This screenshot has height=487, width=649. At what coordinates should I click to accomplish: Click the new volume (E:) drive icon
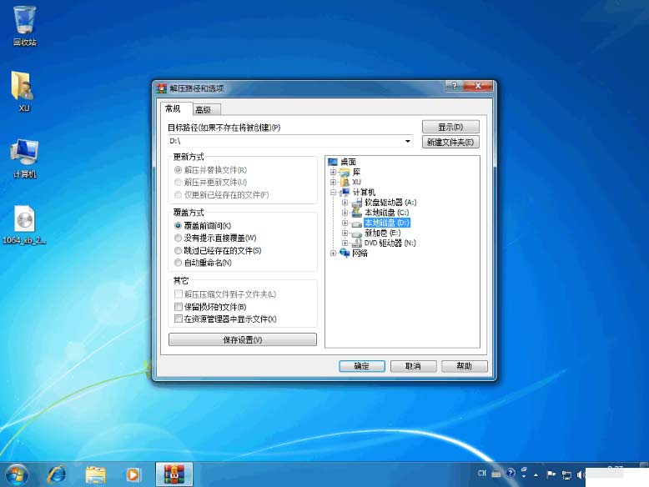[x=357, y=233]
